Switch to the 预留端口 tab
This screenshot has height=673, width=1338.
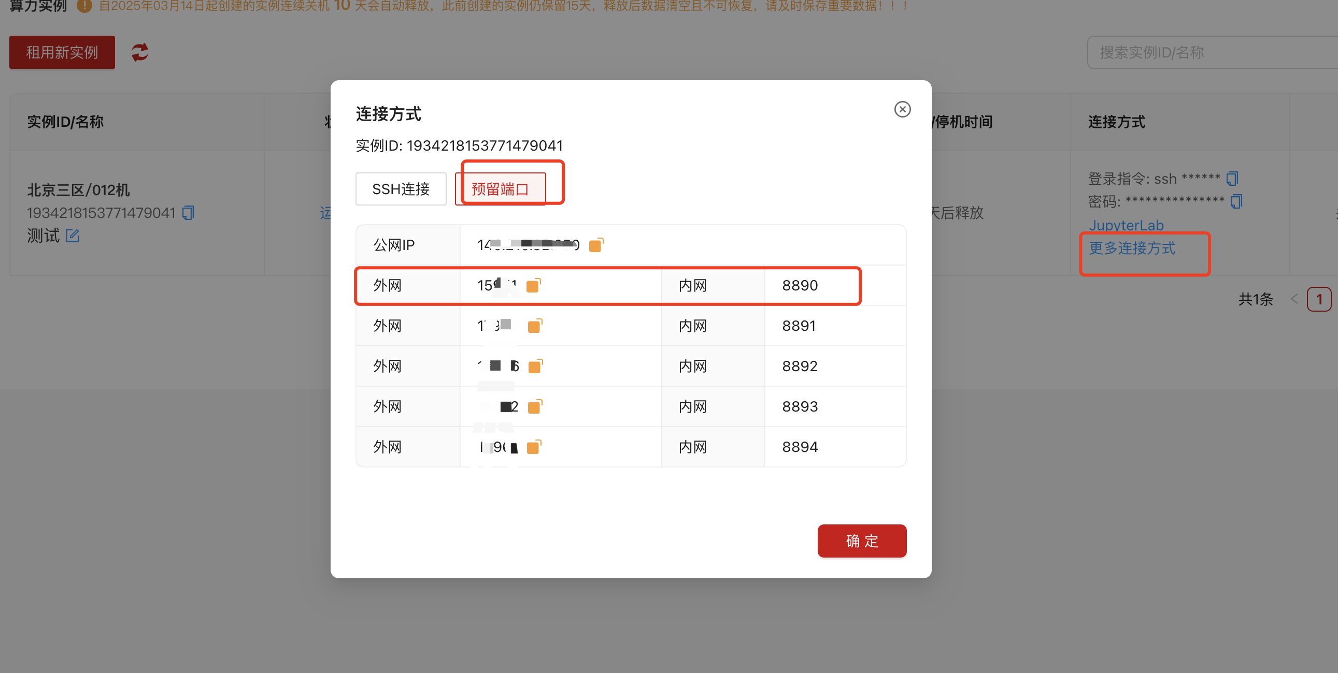[500, 188]
